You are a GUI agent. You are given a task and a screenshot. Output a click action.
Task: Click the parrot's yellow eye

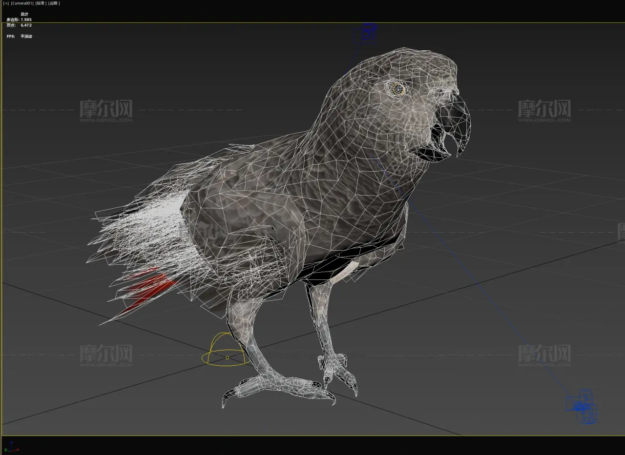click(397, 89)
